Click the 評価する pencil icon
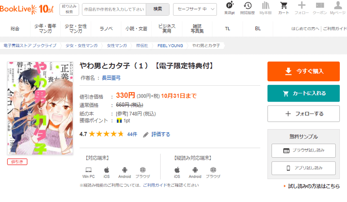The height and width of the screenshot is (202, 347). tap(146, 134)
